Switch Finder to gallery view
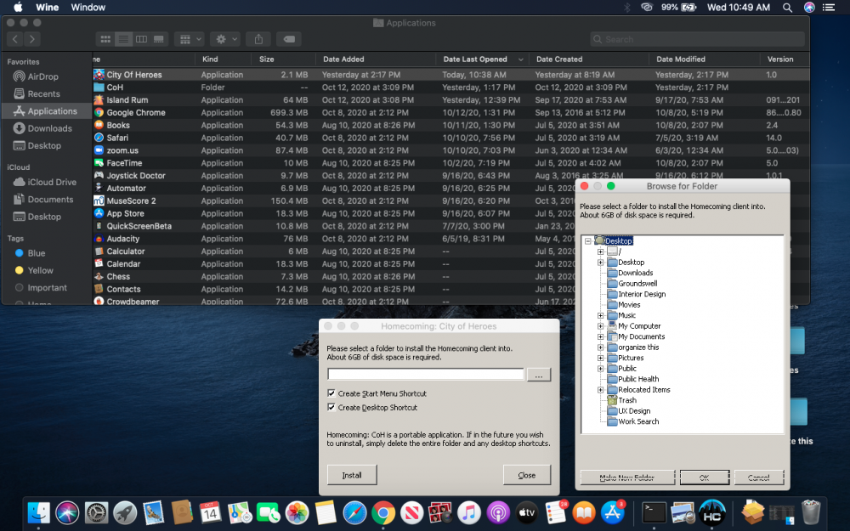The width and height of the screenshot is (850, 531). [159, 38]
